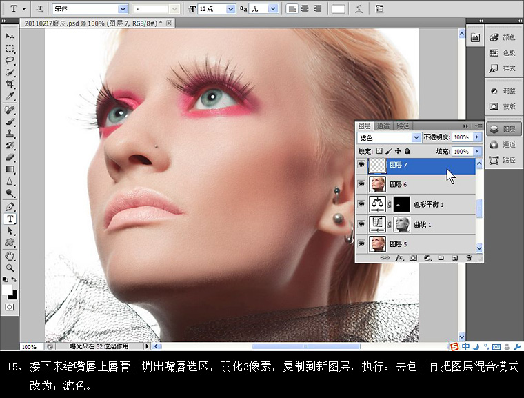The height and width of the screenshot is (398, 524).
Task: Select the Clone Stamp tool
Action: (x=10, y=134)
